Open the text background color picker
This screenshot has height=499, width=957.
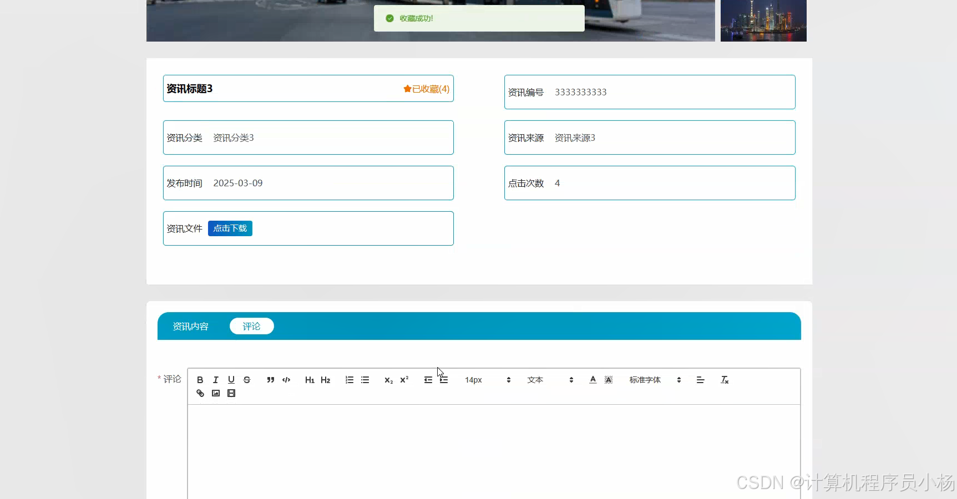[x=609, y=380]
